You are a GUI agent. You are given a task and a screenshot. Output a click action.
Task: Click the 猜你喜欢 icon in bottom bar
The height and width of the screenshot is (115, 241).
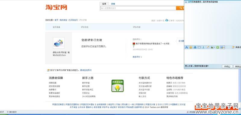click(x=8, y=112)
